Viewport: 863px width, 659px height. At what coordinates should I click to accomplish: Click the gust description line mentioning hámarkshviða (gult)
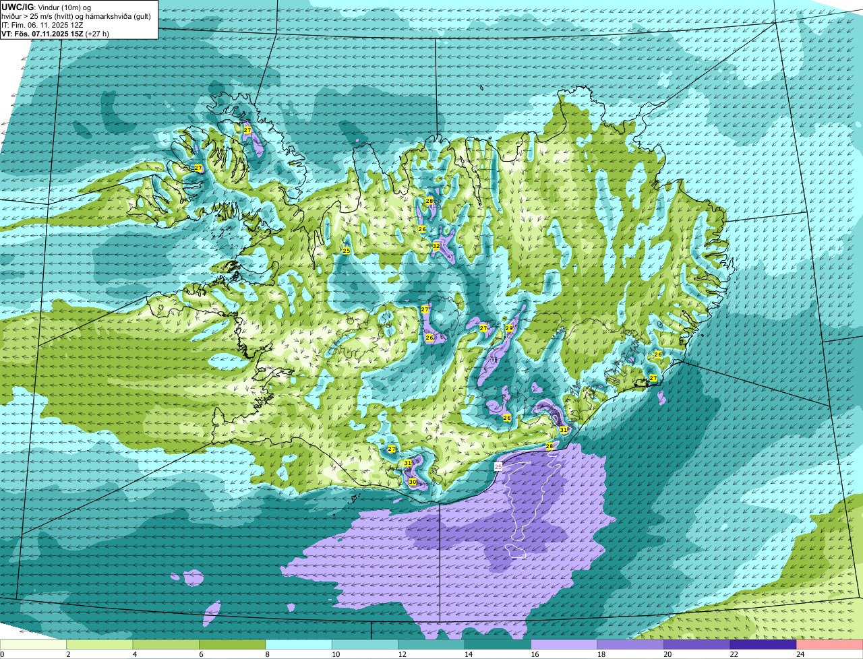pyautogui.click(x=76, y=16)
